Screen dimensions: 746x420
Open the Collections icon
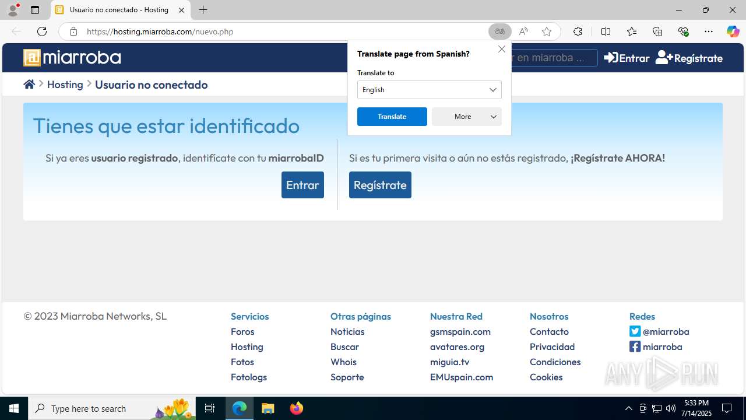tap(657, 32)
